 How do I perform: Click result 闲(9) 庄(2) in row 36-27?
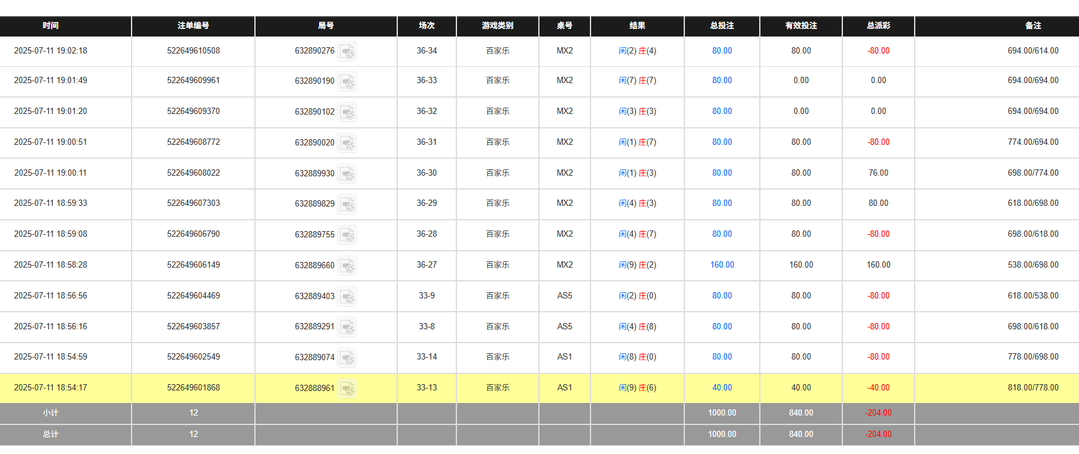coord(637,265)
